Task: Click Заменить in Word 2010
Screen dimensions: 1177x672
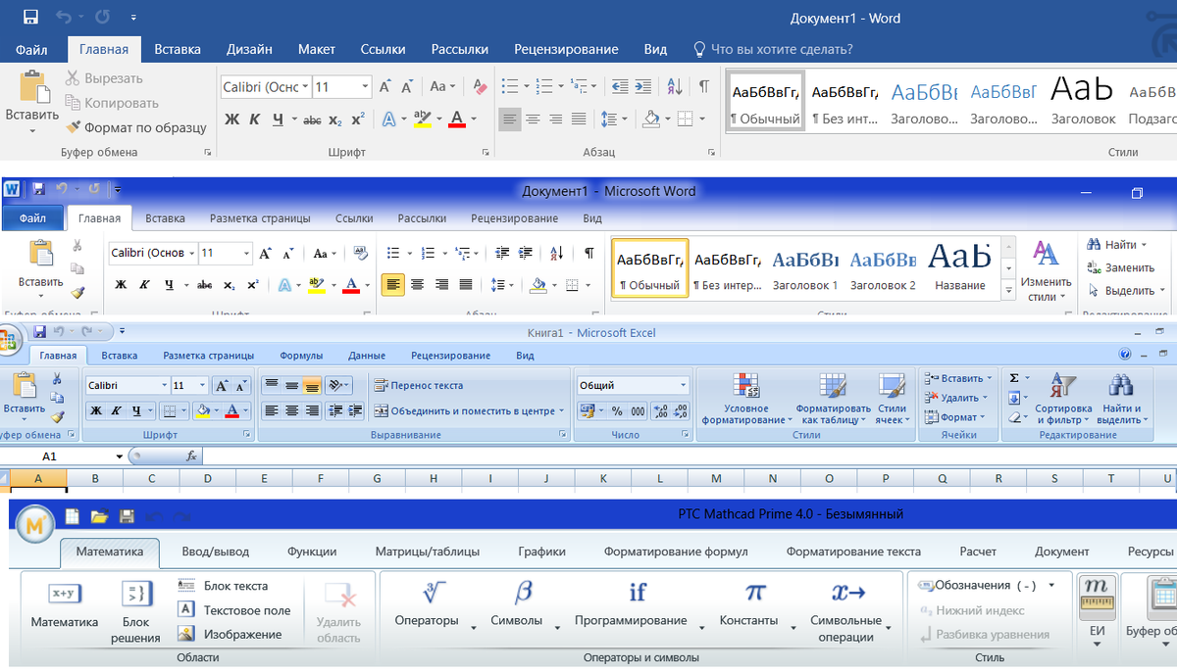Action: coord(1121,267)
